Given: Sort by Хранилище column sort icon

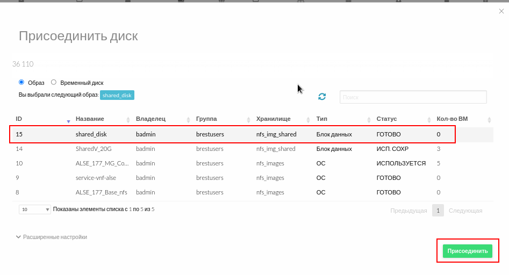Looking at the screenshot, I should pyautogui.click(x=309, y=120).
